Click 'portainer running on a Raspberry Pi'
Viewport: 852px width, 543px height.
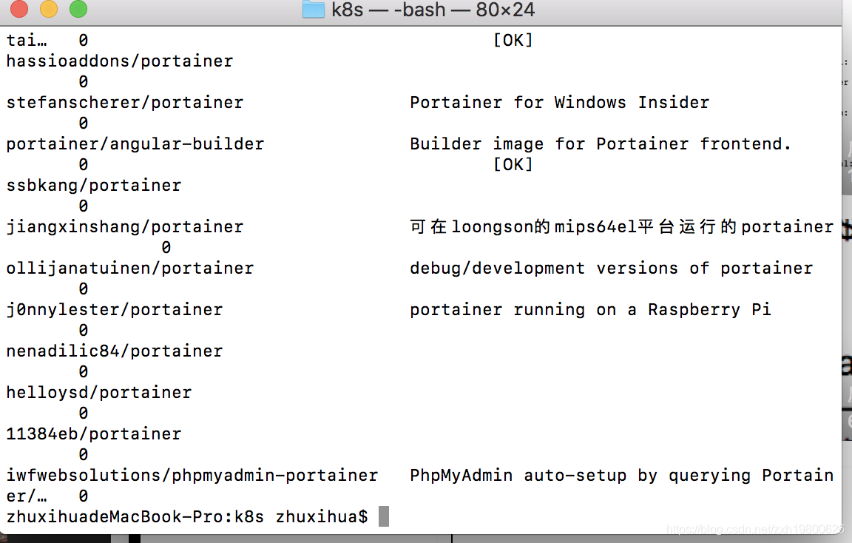[x=591, y=309]
